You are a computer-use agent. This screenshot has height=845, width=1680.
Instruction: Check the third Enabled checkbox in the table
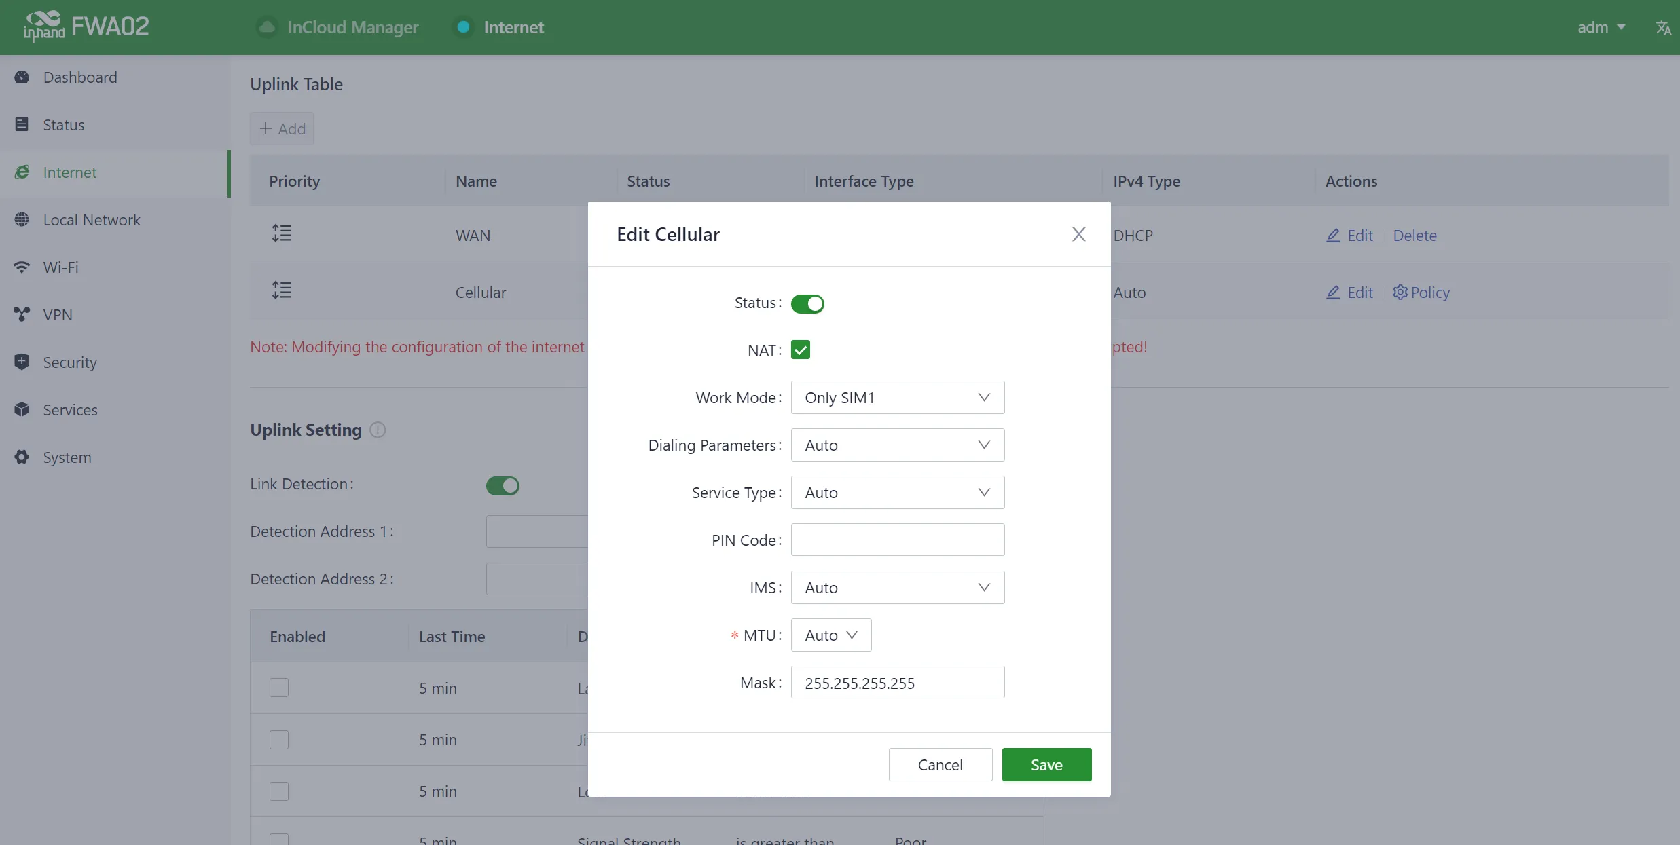click(279, 791)
